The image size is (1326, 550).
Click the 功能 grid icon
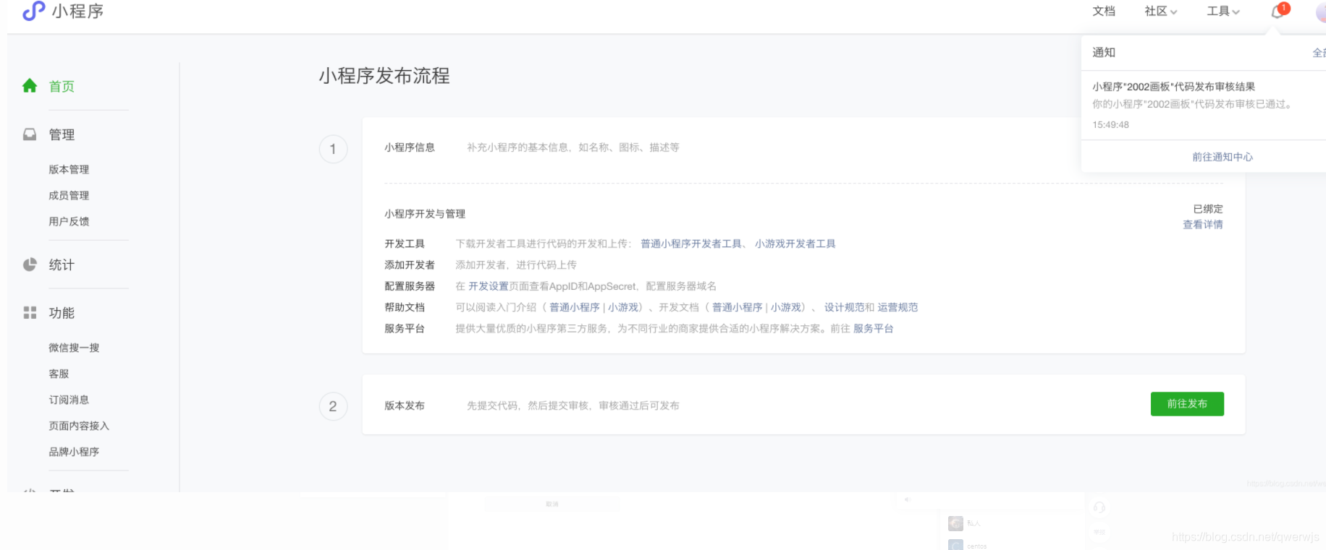click(30, 313)
